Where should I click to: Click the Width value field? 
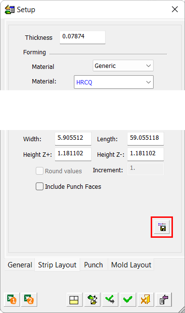click(x=73, y=138)
